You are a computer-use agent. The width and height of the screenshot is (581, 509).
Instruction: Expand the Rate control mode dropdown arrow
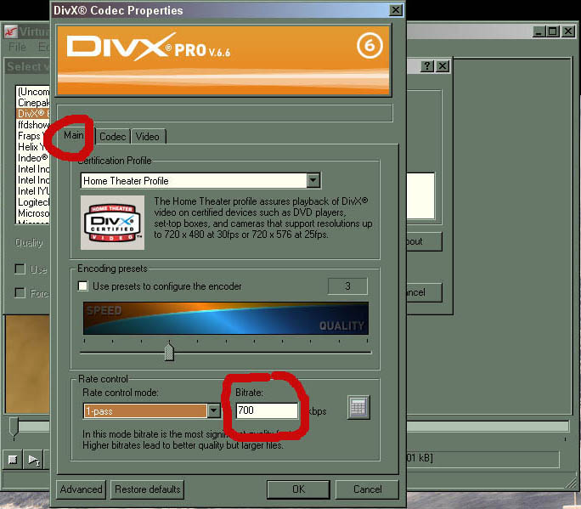click(214, 410)
